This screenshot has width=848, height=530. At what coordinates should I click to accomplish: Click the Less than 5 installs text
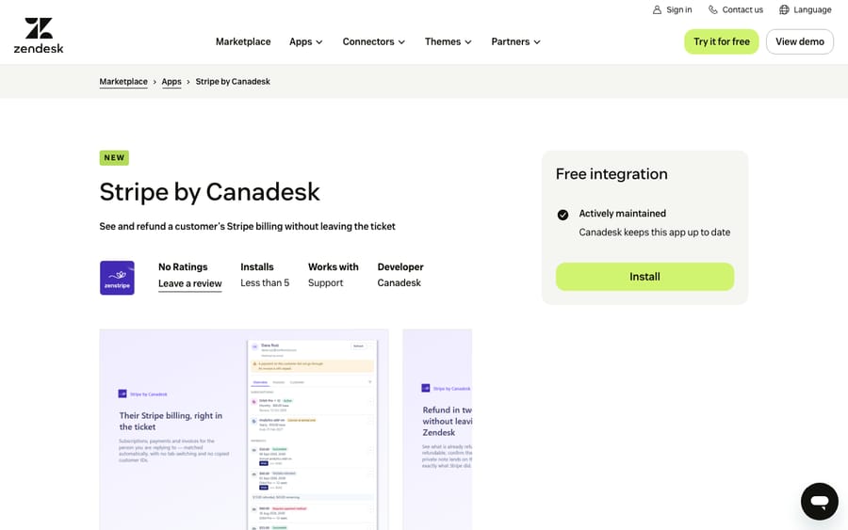[x=265, y=282]
